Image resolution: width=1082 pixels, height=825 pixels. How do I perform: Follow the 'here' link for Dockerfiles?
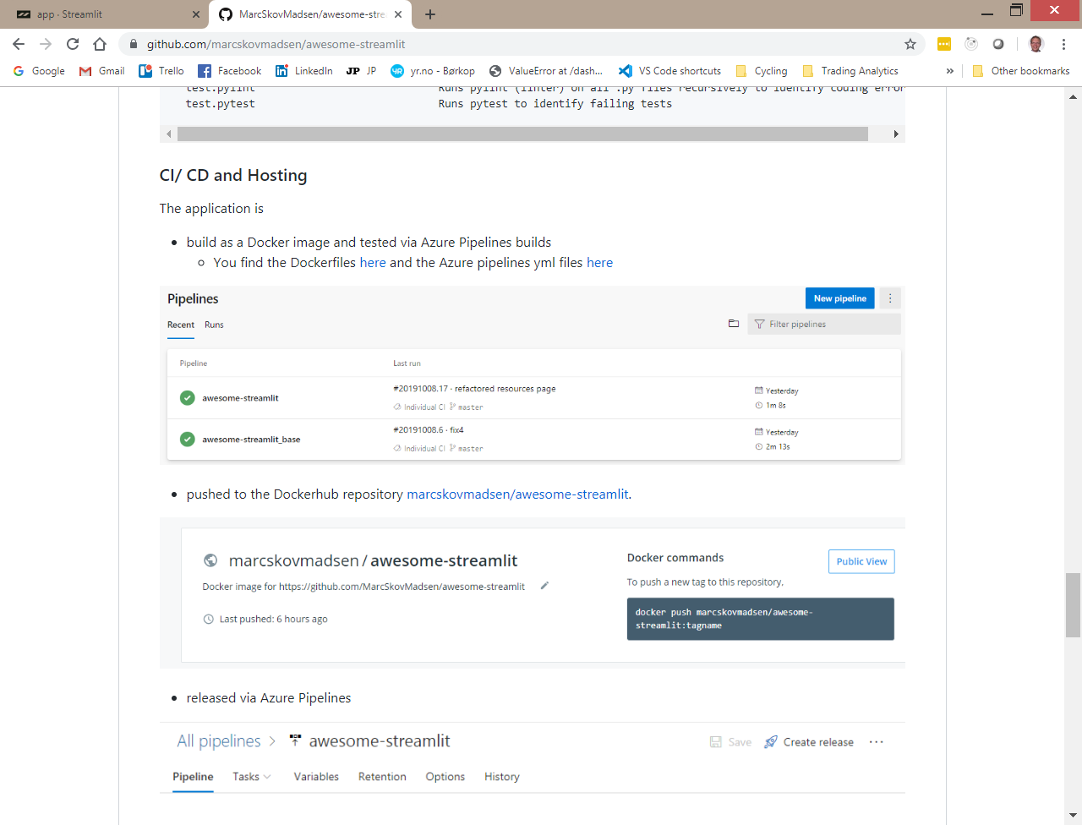[x=373, y=263]
